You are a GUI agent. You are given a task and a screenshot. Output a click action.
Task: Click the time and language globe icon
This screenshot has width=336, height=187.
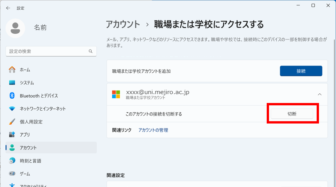(12, 161)
